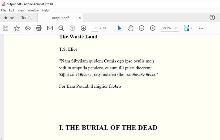
Task: Click the total pages count 10
Action: 105,28
